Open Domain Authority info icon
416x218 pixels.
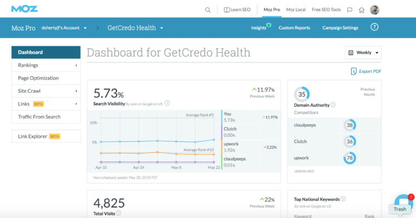tap(333, 105)
